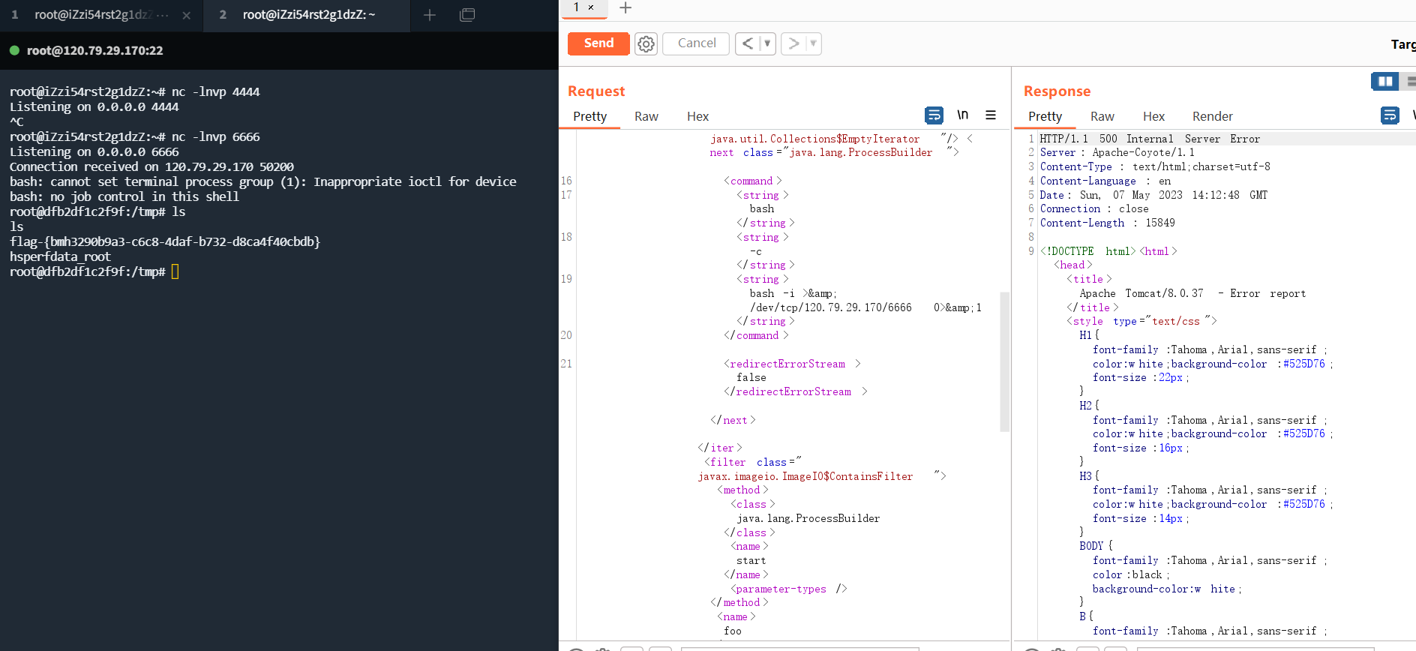Switch Request view to Raw

(646, 116)
